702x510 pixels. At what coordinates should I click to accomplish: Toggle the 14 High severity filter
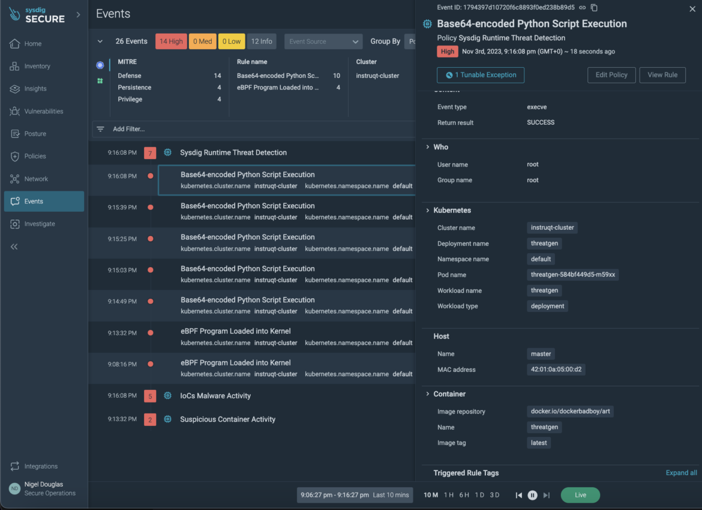tap(171, 41)
